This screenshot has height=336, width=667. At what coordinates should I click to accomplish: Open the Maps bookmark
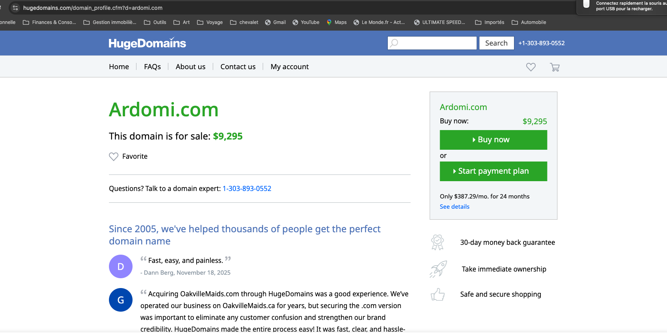(x=337, y=22)
